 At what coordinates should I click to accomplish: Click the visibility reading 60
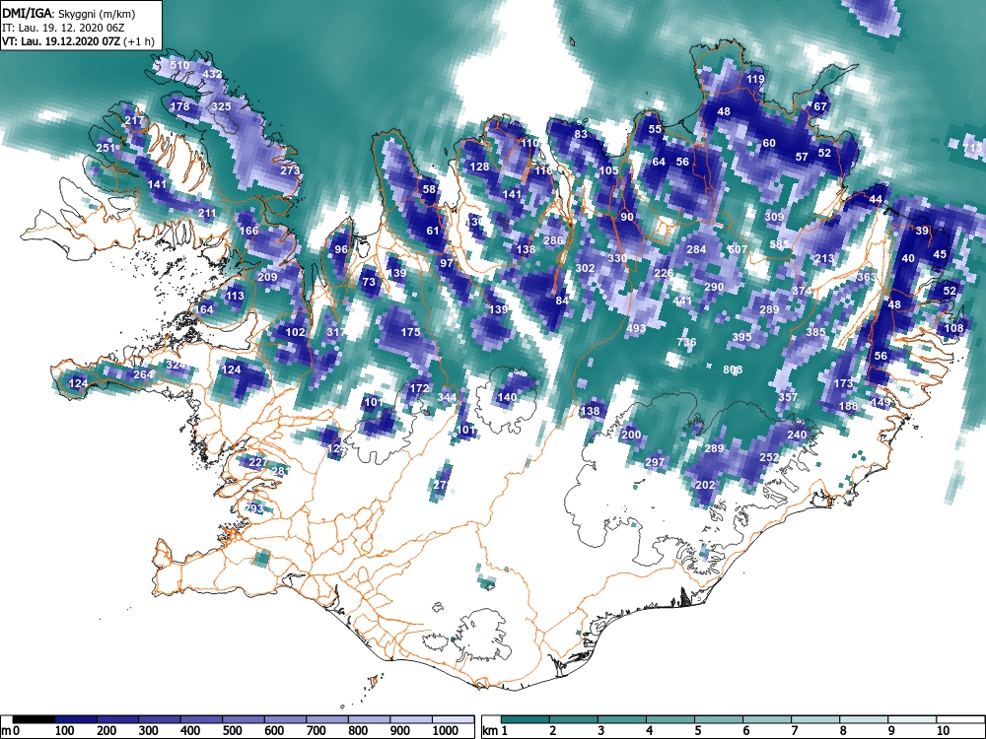(769, 143)
